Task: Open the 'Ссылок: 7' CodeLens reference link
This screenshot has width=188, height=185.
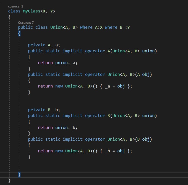Action: (26, 23)
